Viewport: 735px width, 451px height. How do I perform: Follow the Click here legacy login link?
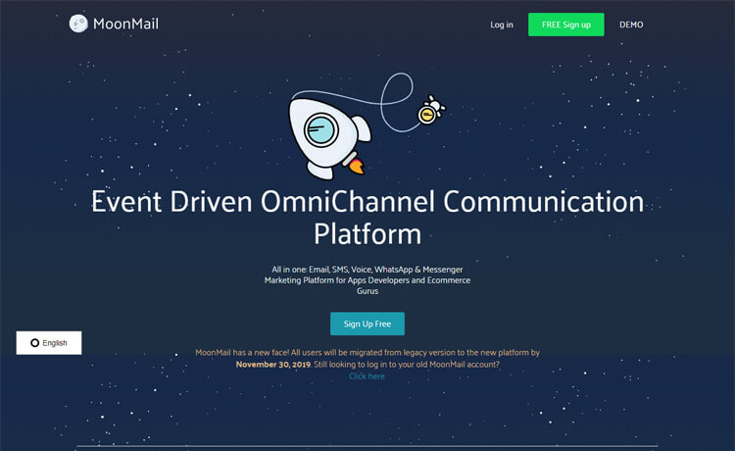point(367,376)
